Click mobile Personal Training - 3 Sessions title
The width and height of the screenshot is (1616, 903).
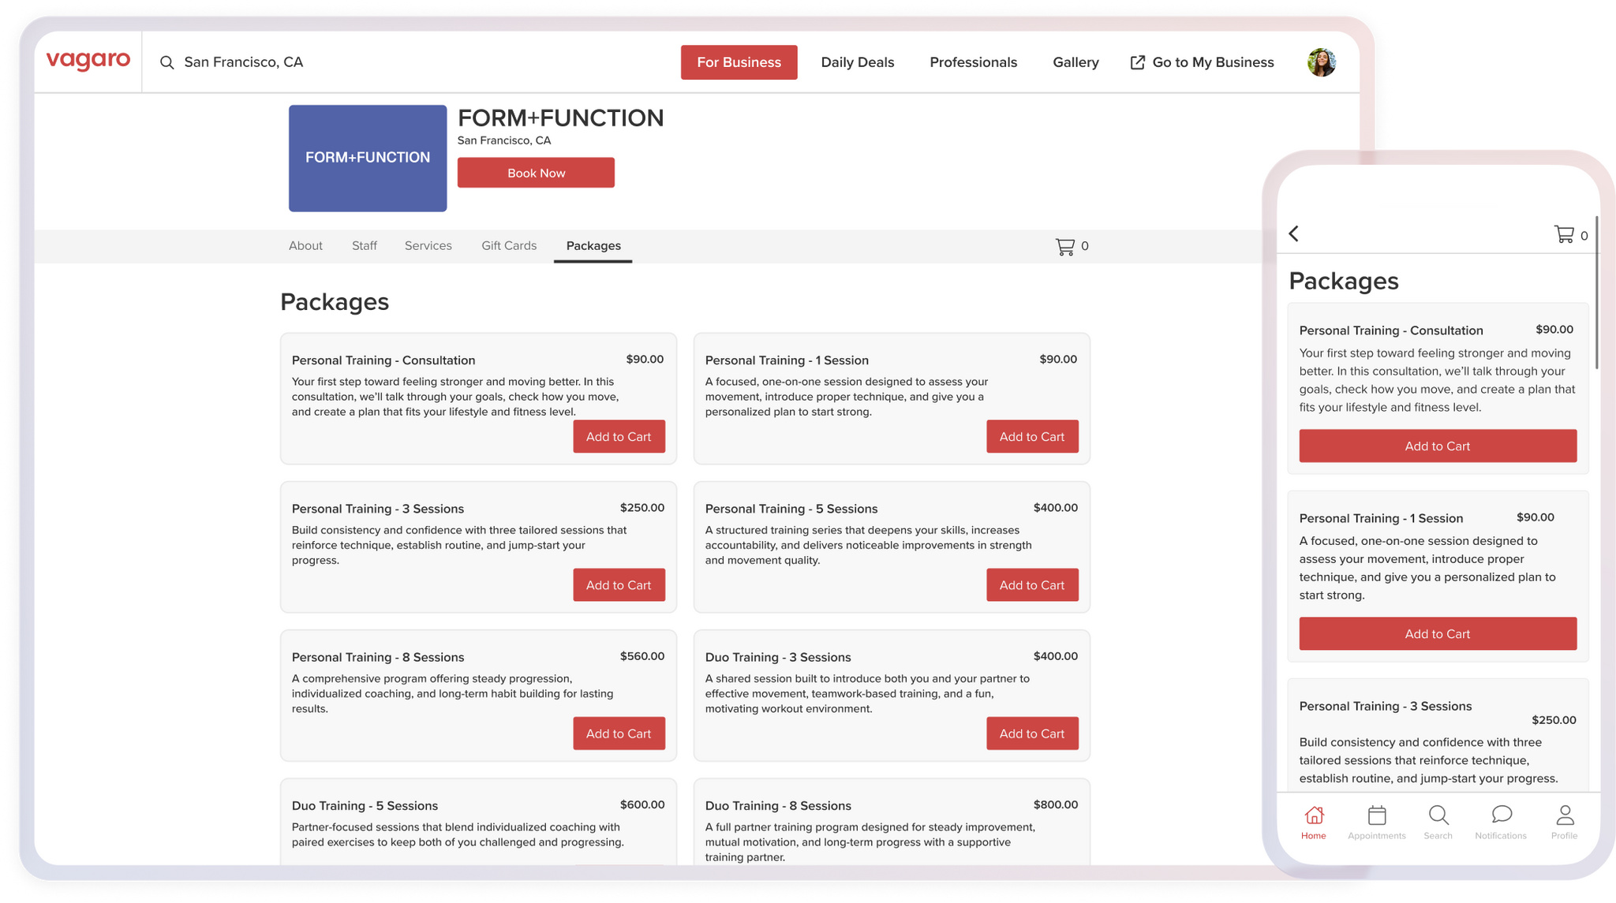(1386, 707)
